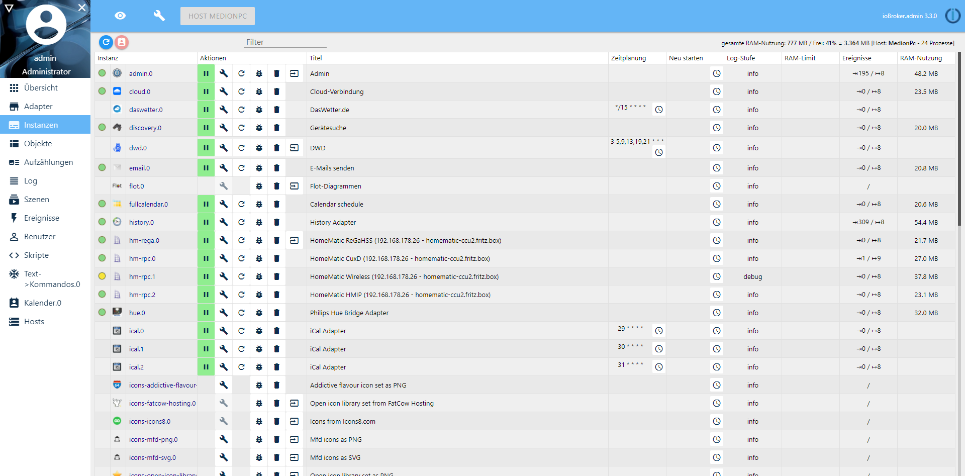Screen dimensions: 965x476
Task: Click HOST MEDIONPC button
Action: coord(218,16)
